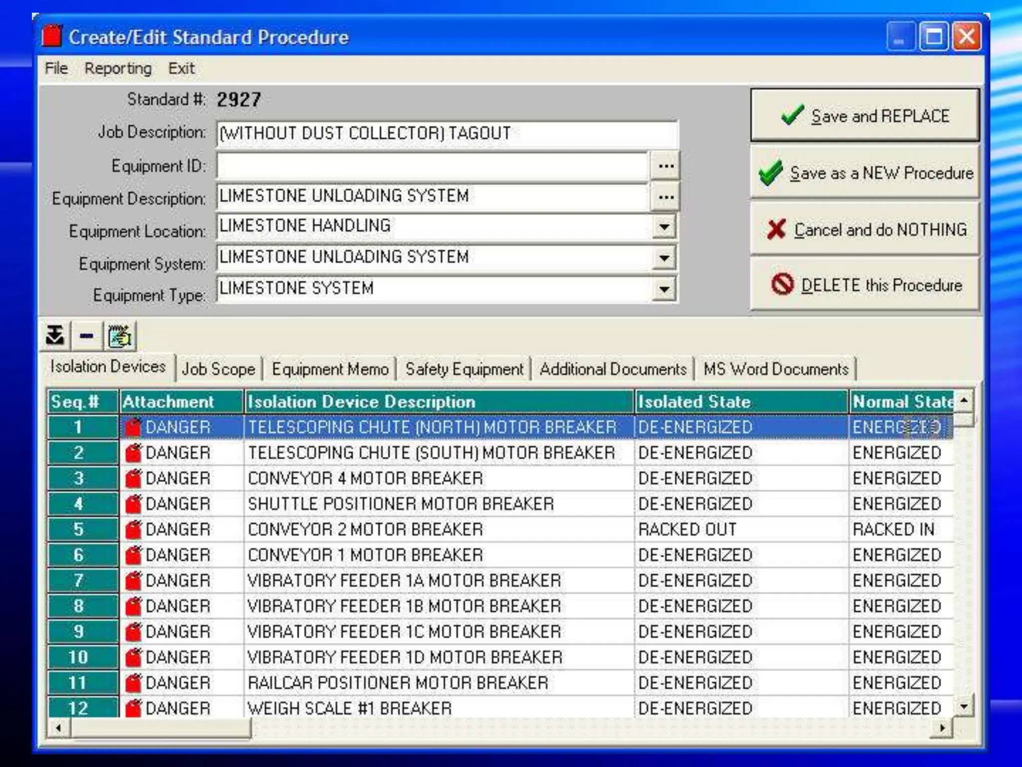Click the red danger tag icon in row 9
This screenshot has height=767, width=1022.
point(133,632)
